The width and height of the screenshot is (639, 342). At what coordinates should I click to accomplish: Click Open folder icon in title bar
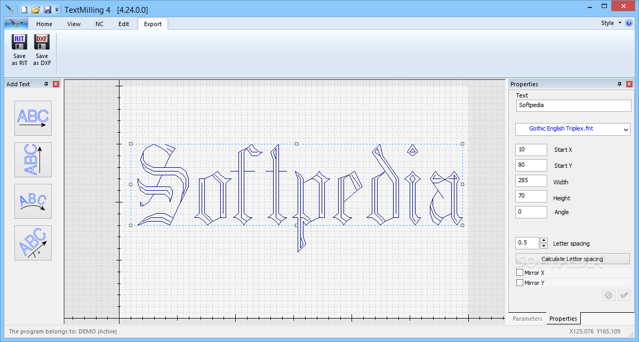[x=36, y=10]
